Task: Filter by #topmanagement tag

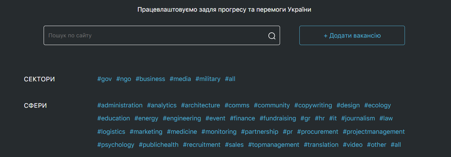Action: [274, 145]
